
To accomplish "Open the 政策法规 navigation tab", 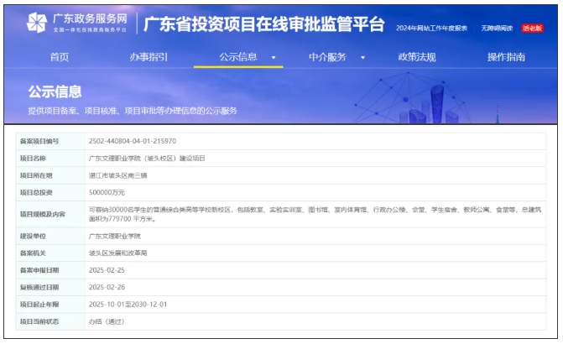I will click(x=417, y=57).
